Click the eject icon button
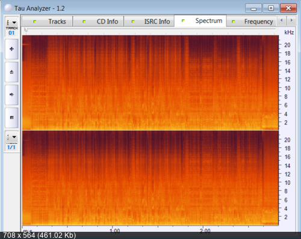 pyautogui.click(x=11, y=72)
